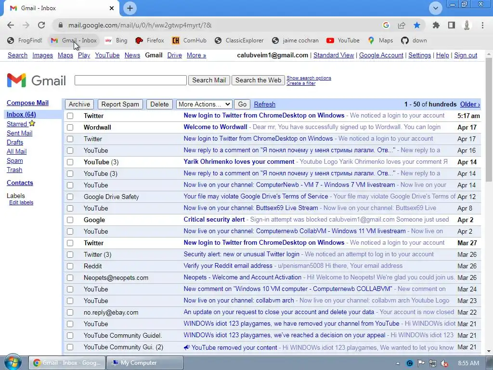493x370 pixels.
Task: Click the Edit labels link
Action: pos(21,203)
